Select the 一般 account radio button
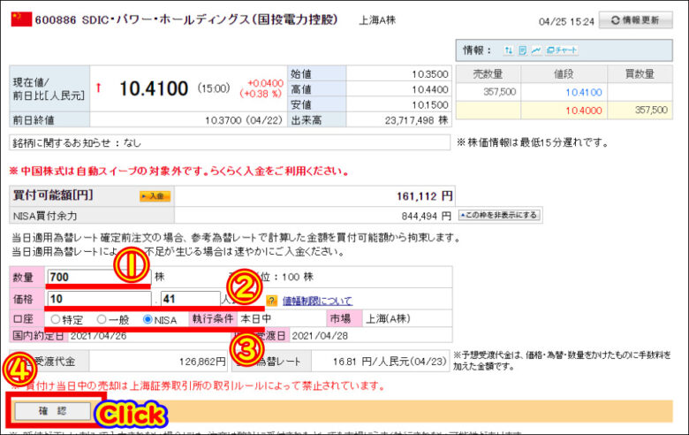Image resolution: width=689 pixels, height=435 pixels. [x=102, y=319]
